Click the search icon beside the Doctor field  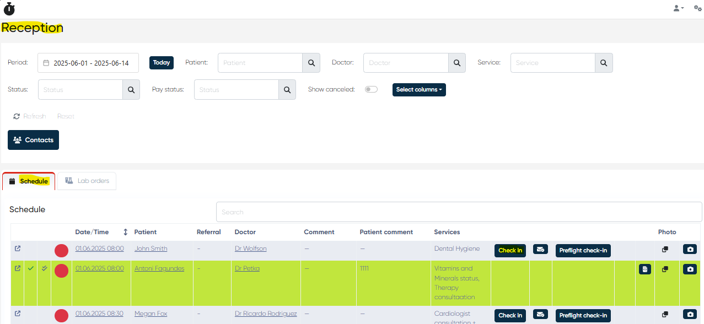(456, 63)
